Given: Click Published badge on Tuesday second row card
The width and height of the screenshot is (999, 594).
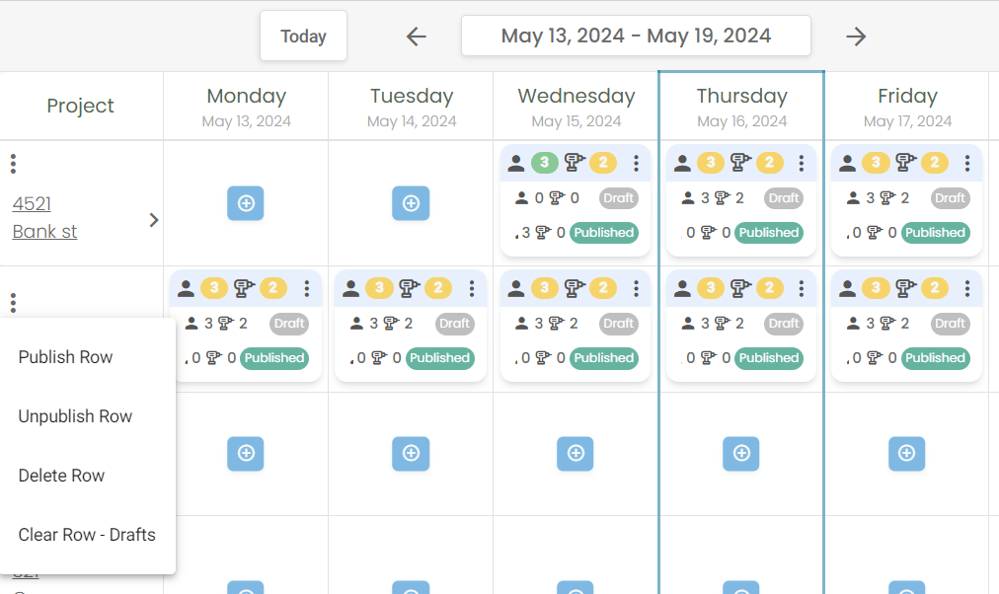Looking at the screenshot, I should click(439, 358).
